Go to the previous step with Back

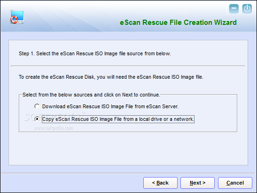[160, 183]
